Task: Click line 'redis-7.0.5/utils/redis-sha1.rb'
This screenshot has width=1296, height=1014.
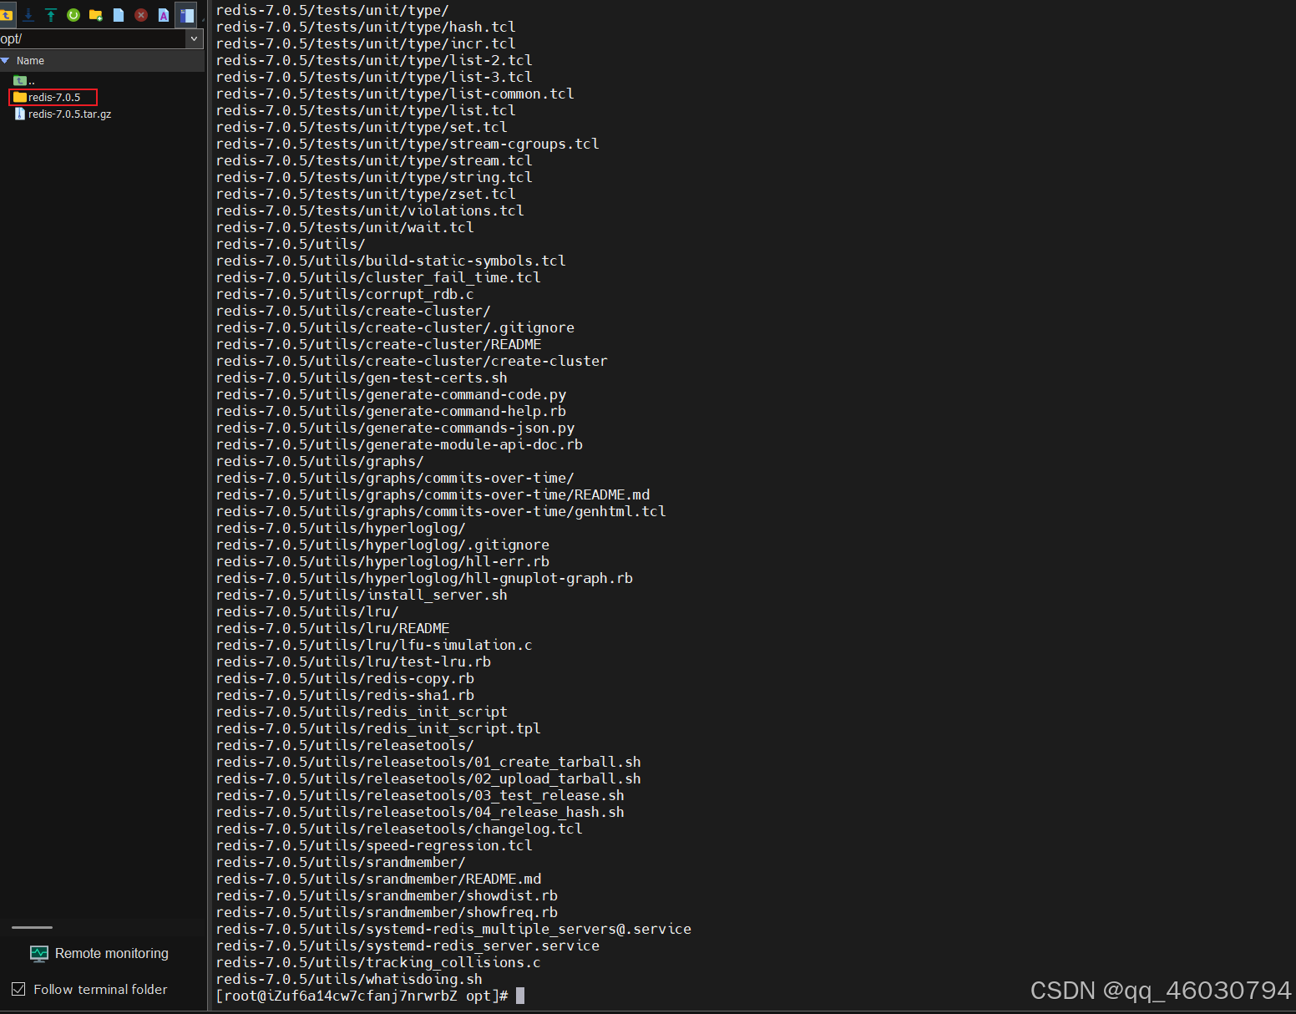Action: coord(345,695)
